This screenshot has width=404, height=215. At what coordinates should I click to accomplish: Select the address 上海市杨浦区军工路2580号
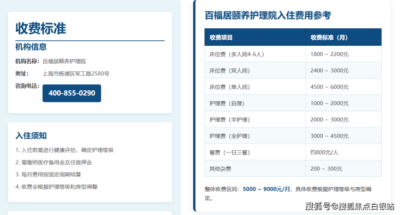tap(76, 73)
